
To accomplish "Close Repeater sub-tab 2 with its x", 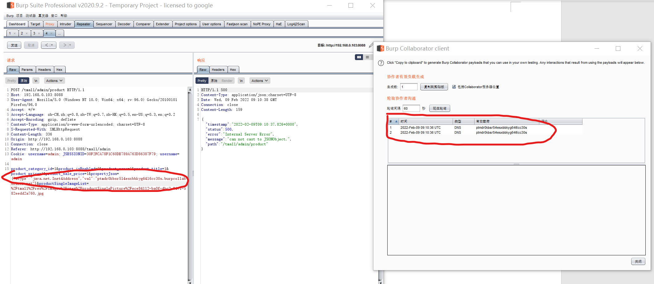I will (27, 33).
